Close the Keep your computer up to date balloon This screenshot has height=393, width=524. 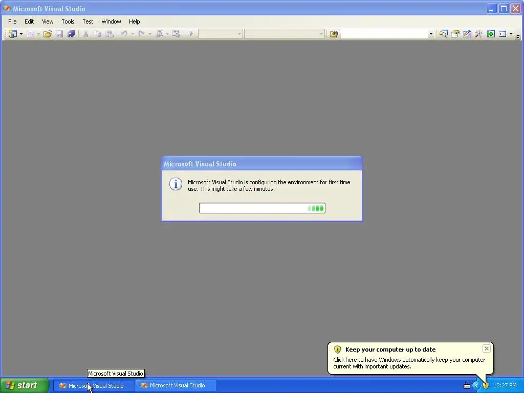point(486,348)
